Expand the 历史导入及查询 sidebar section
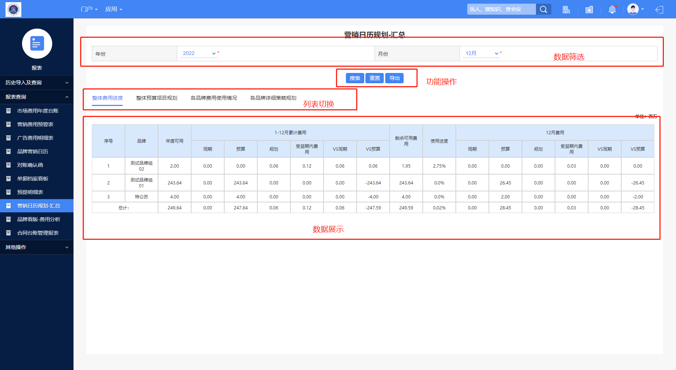Viewport: 676px width, 370px height. [x=37, y=83]
